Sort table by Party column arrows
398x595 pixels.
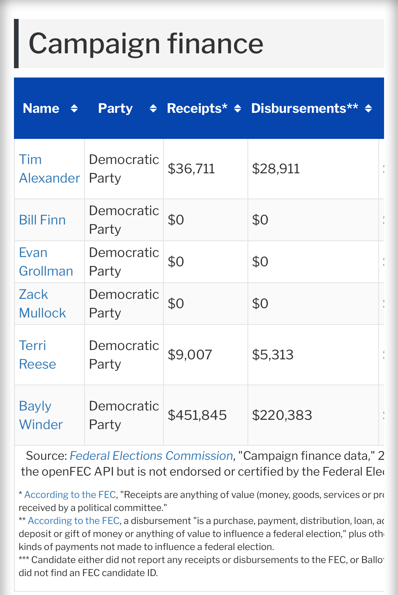tap(153, 109)
